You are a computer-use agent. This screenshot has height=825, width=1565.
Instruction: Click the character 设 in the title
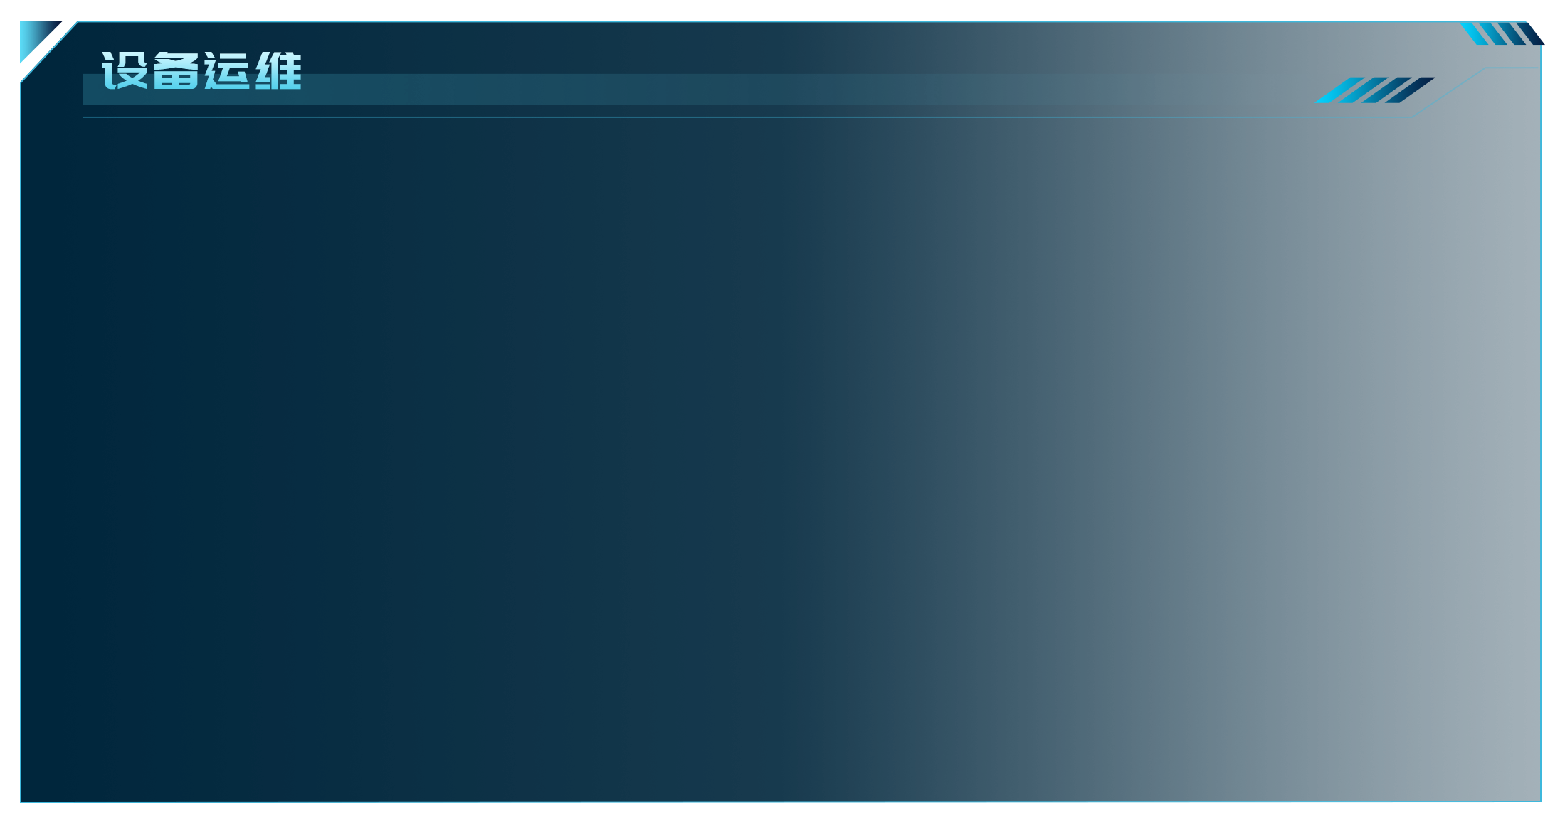point(125,70)
